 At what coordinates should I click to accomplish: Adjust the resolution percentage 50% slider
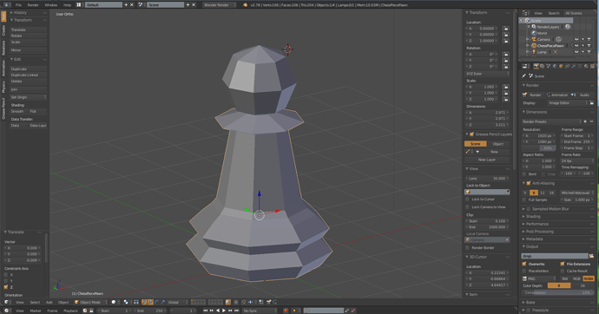click(539, 148)
